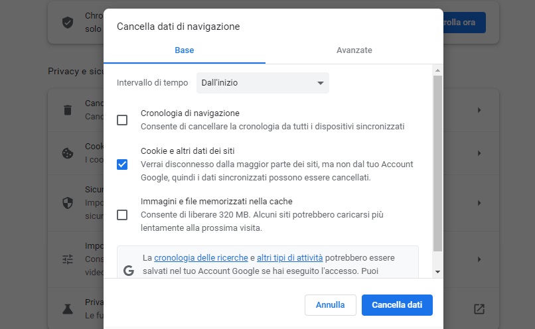
Task: Click the dialog scrollbar down arrow
Action: (x=437, y=271)
